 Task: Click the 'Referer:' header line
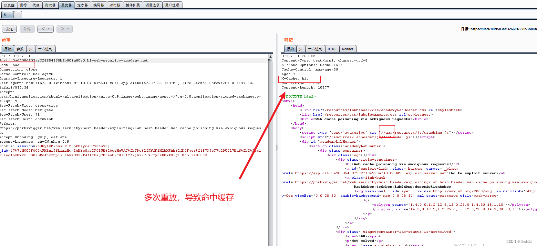pyautogui.click(x=8, y=124)
